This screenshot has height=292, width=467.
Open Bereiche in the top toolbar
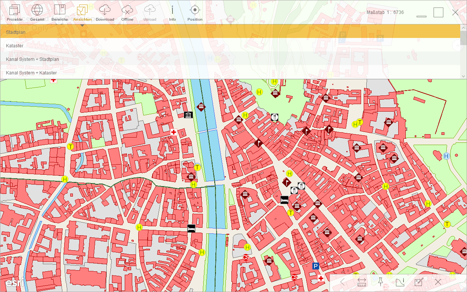(60, 11)
